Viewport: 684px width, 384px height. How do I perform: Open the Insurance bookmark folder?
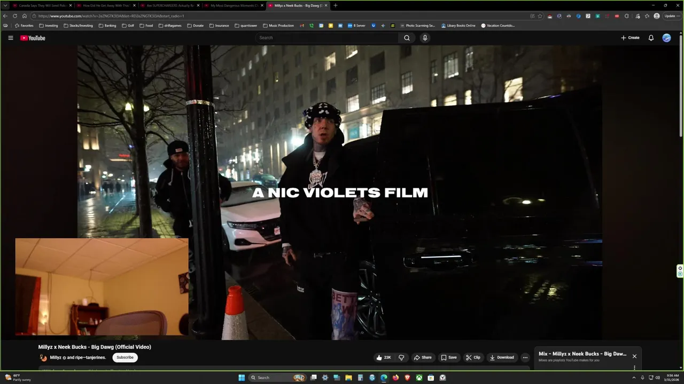(x=220, y=26)
